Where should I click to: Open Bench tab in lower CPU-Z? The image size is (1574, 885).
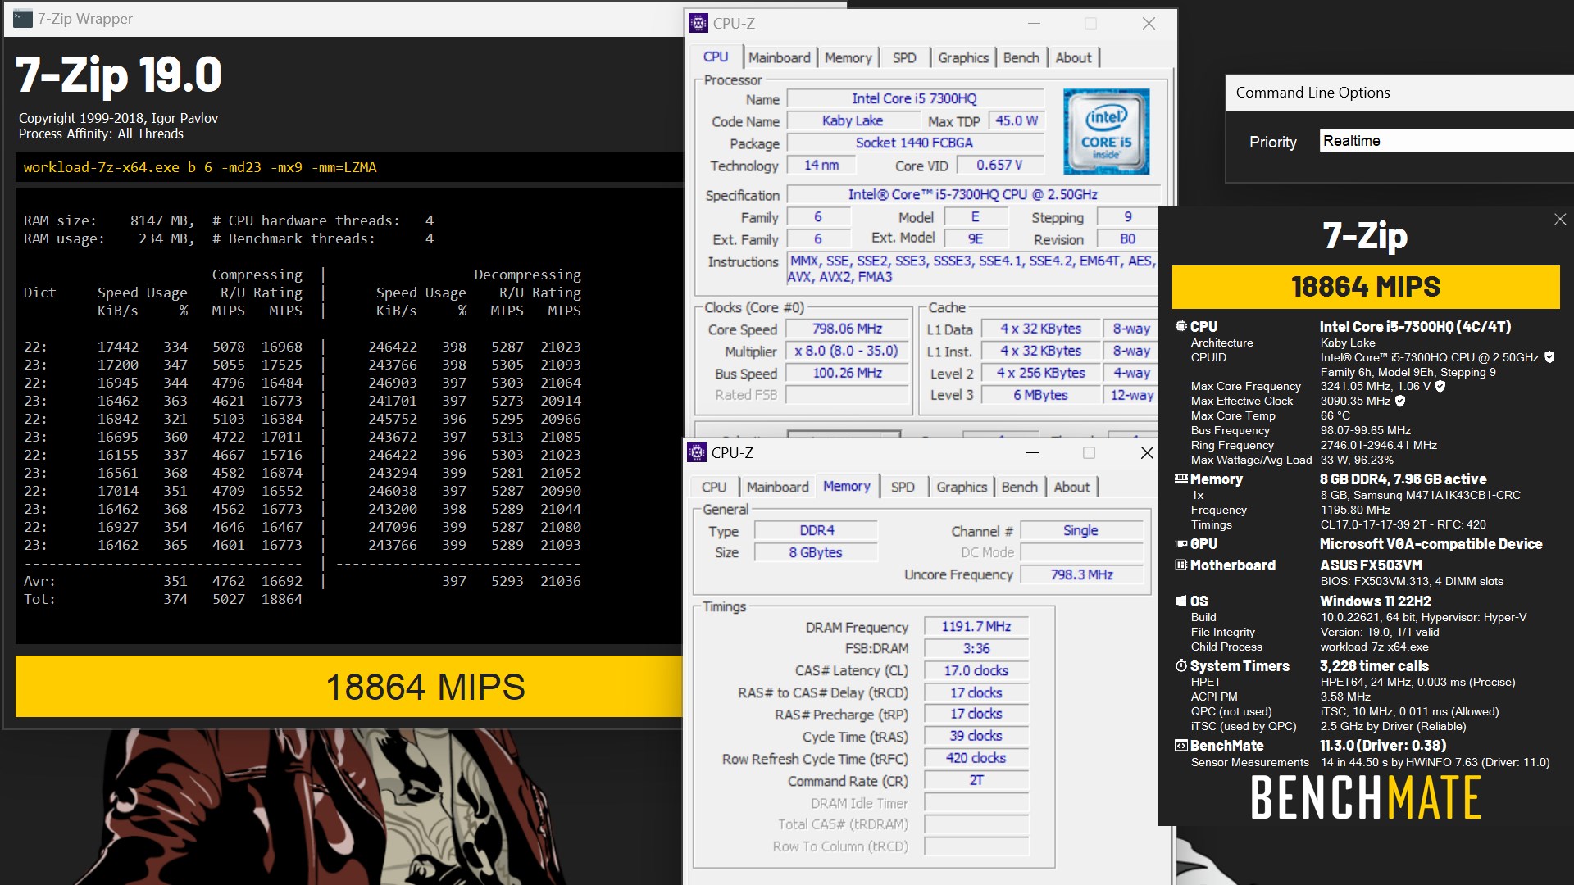point(1019,487)
